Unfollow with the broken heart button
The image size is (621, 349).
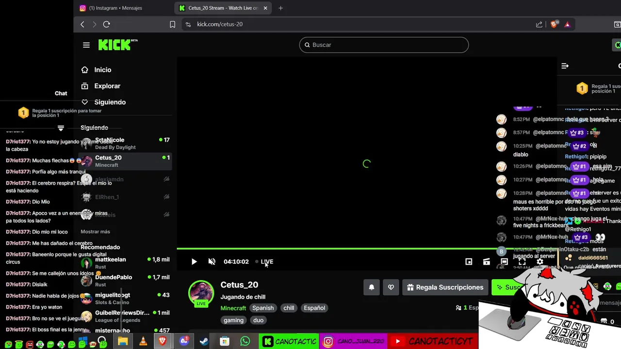pyautogui.click(x=391, y=287)
